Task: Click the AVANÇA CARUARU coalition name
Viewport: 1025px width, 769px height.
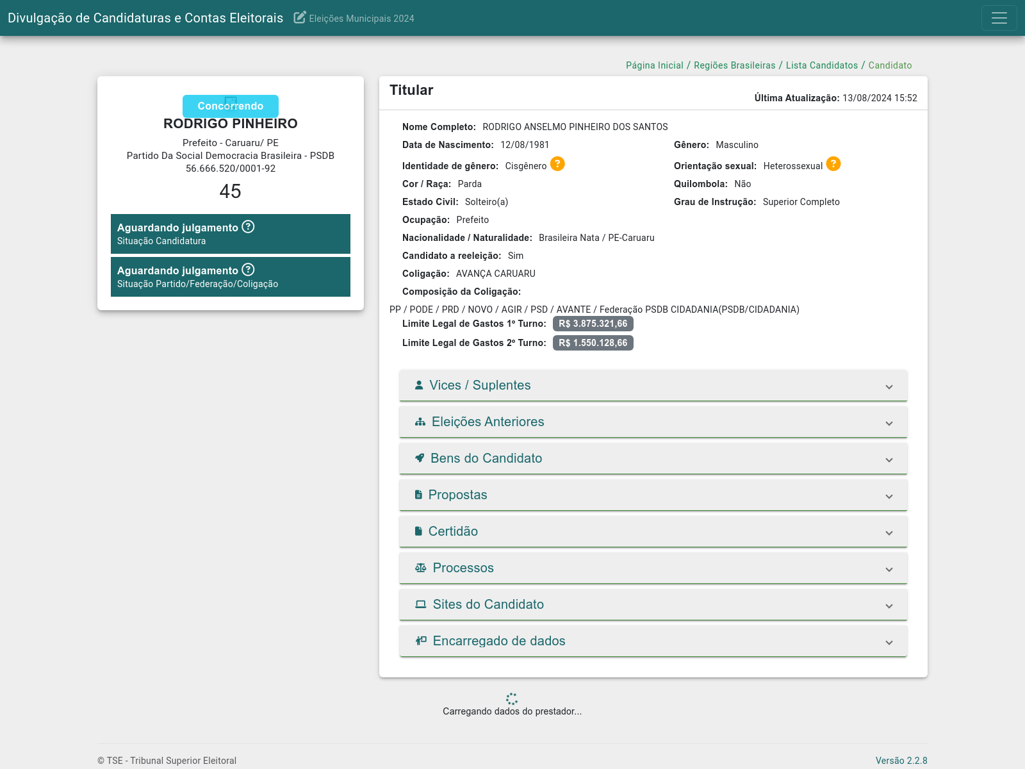Action: tap(496, 274)
